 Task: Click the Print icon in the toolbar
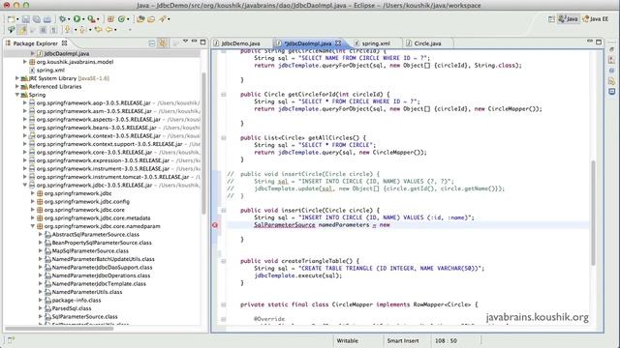47,19
